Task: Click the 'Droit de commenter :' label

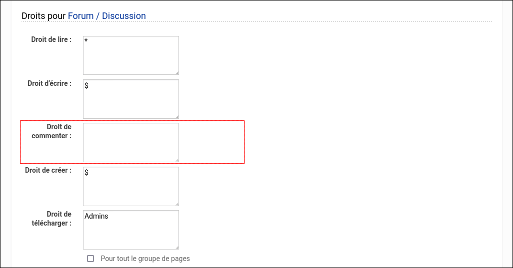Action: click(51, 131)
